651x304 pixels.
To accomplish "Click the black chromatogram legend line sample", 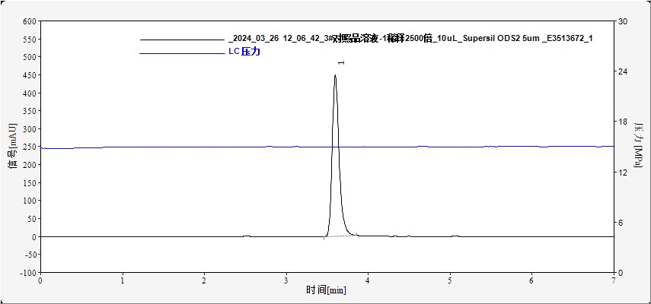I will click(183, 39).
